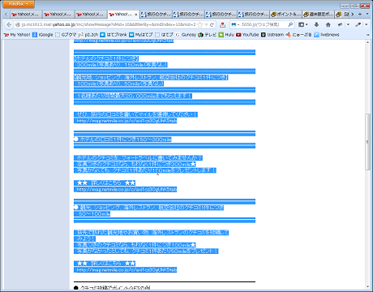Switch to the first Yahoo! mail tab
The image size is (373, 292).
pos(26,15)
